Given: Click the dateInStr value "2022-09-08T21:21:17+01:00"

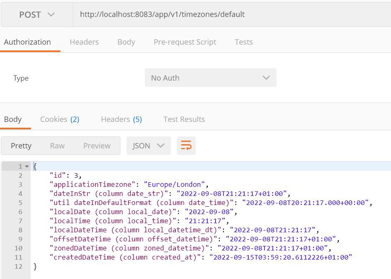Looking at the screenshot, I should [x=232, y=193].
